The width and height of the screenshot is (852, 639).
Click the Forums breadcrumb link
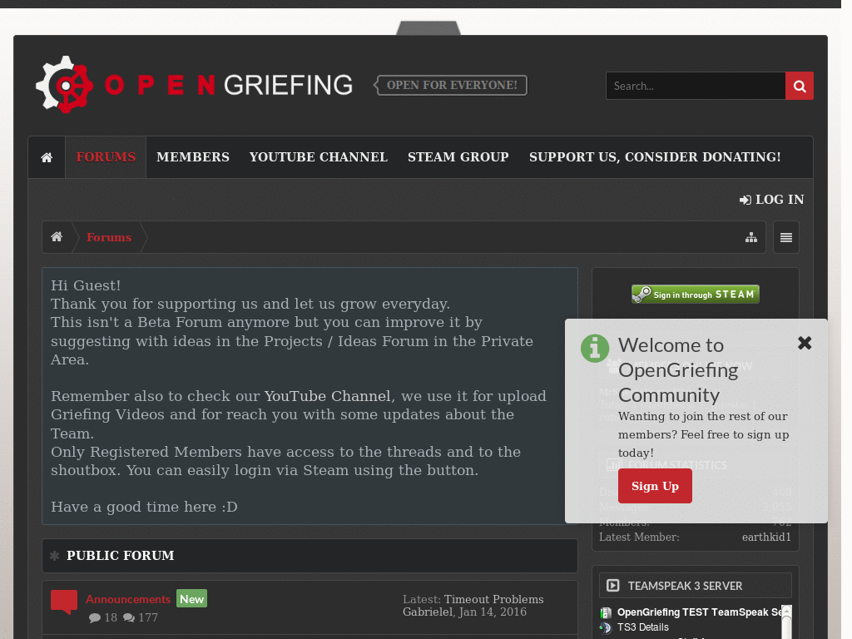(x=109, y=237)
